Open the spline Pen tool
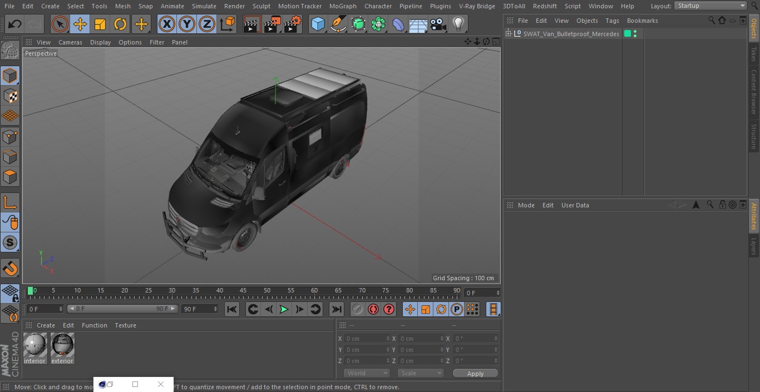The image size is (760, 392). click(x=338, y=24)
